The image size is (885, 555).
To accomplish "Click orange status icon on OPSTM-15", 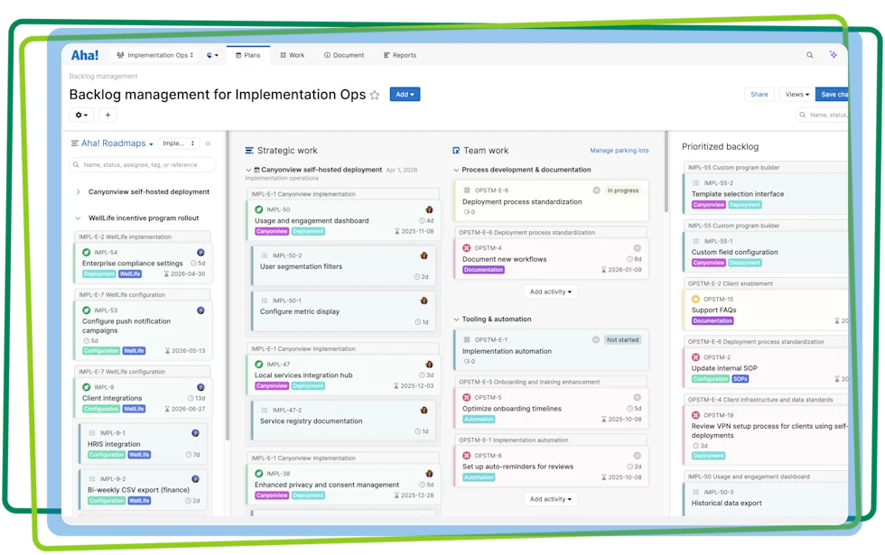I will coord(695,300).
